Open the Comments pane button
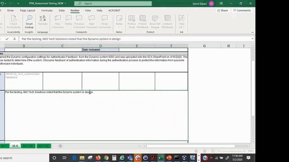The image size is (289, 162). tap(242, 10)
